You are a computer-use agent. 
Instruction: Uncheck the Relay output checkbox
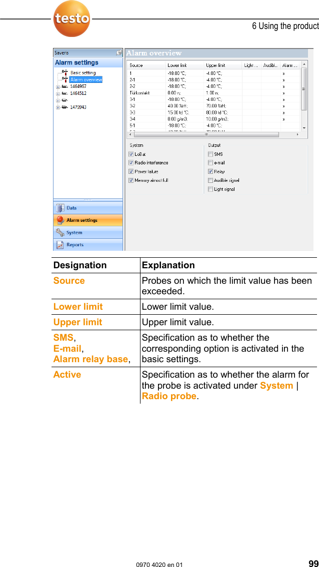point(210,171)
